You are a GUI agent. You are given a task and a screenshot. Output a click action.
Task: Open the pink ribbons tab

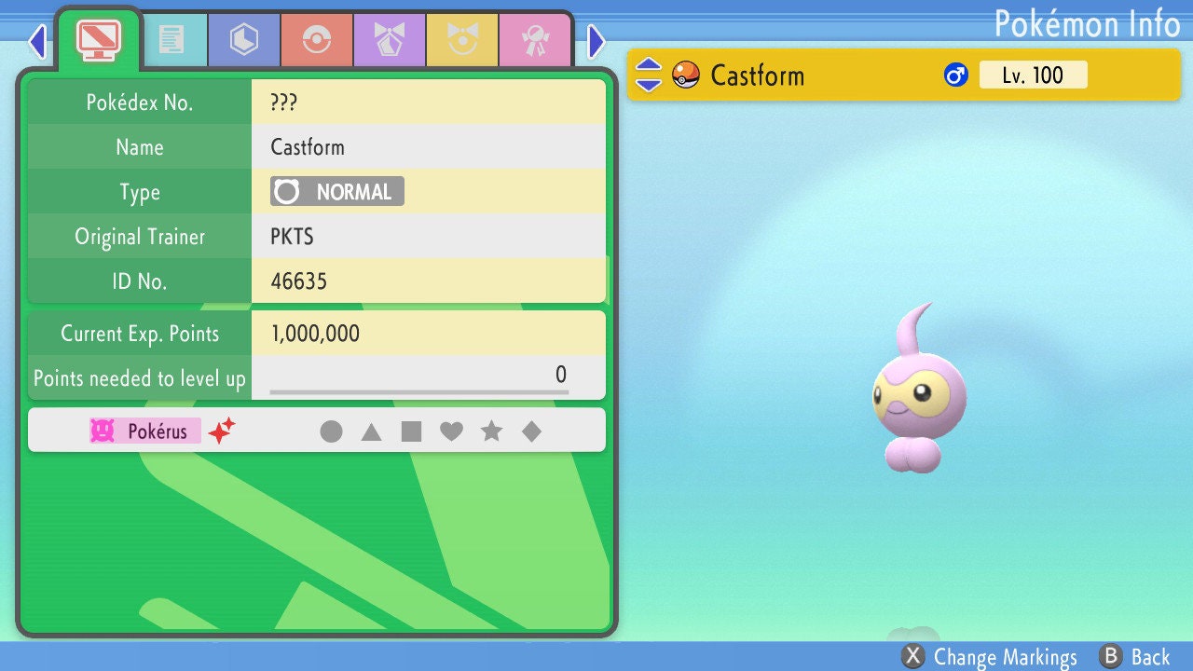click(535, 39)
